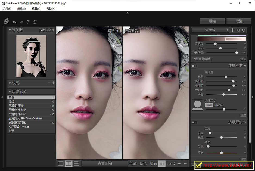Toggle the 皮肤瑕疵 section switch
The image size is (255, 171).
point(194,122)
